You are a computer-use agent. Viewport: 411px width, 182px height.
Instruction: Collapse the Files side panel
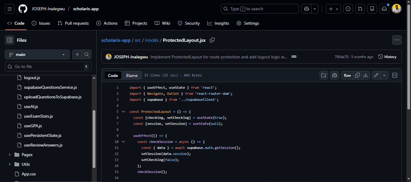point(9,40)
